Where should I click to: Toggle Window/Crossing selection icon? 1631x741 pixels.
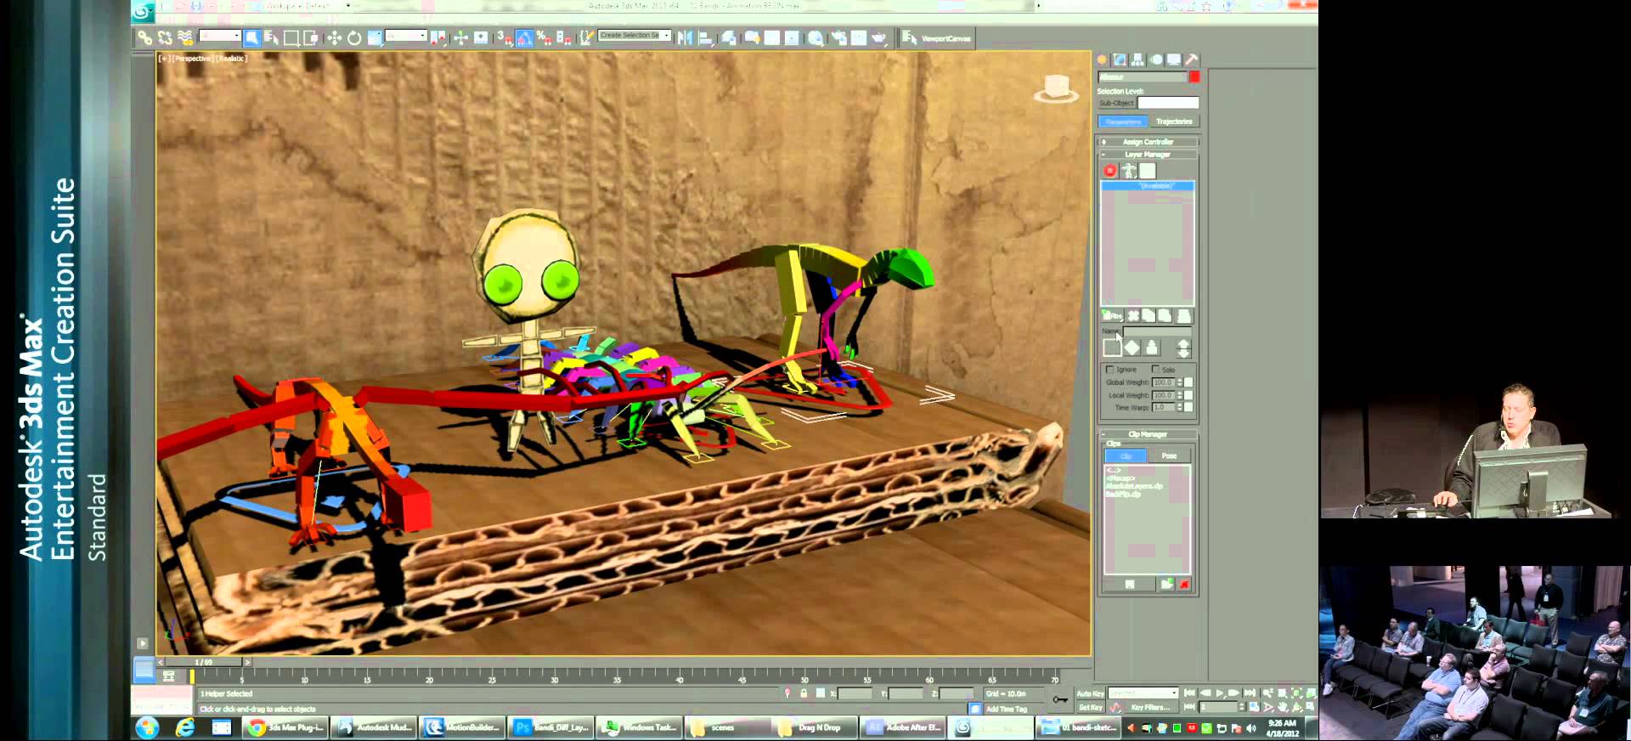click(x=311, y=37)
